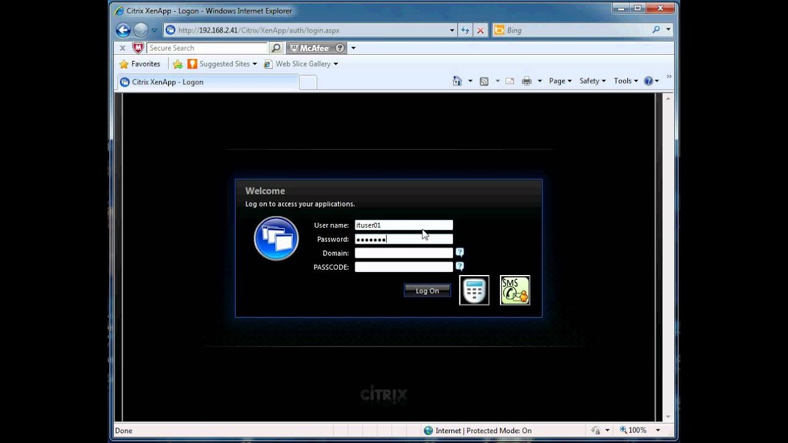This screenshot has height=443, width=788.
Task: Click the McAfee Secure Search field
Action: coord(207,48)
